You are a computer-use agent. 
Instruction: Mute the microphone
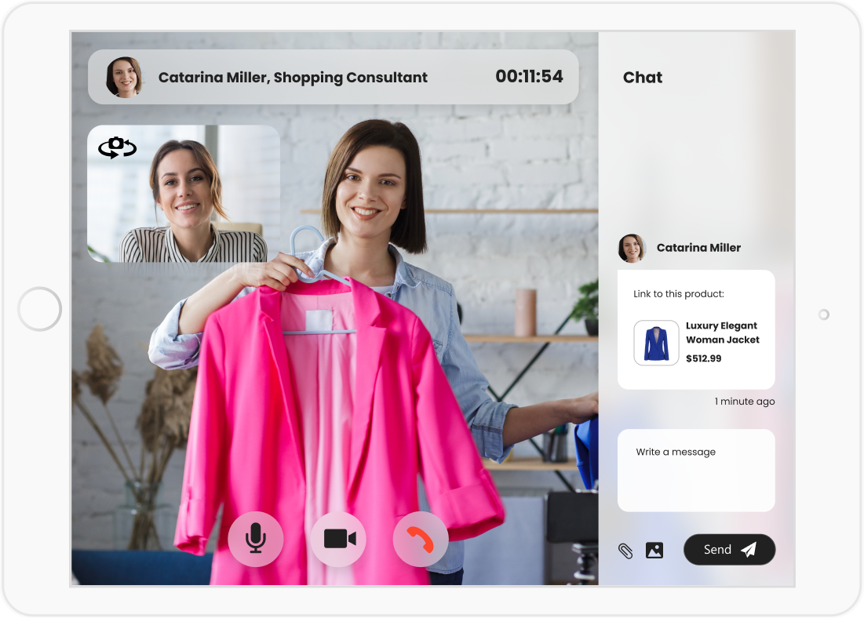point(255,539)
